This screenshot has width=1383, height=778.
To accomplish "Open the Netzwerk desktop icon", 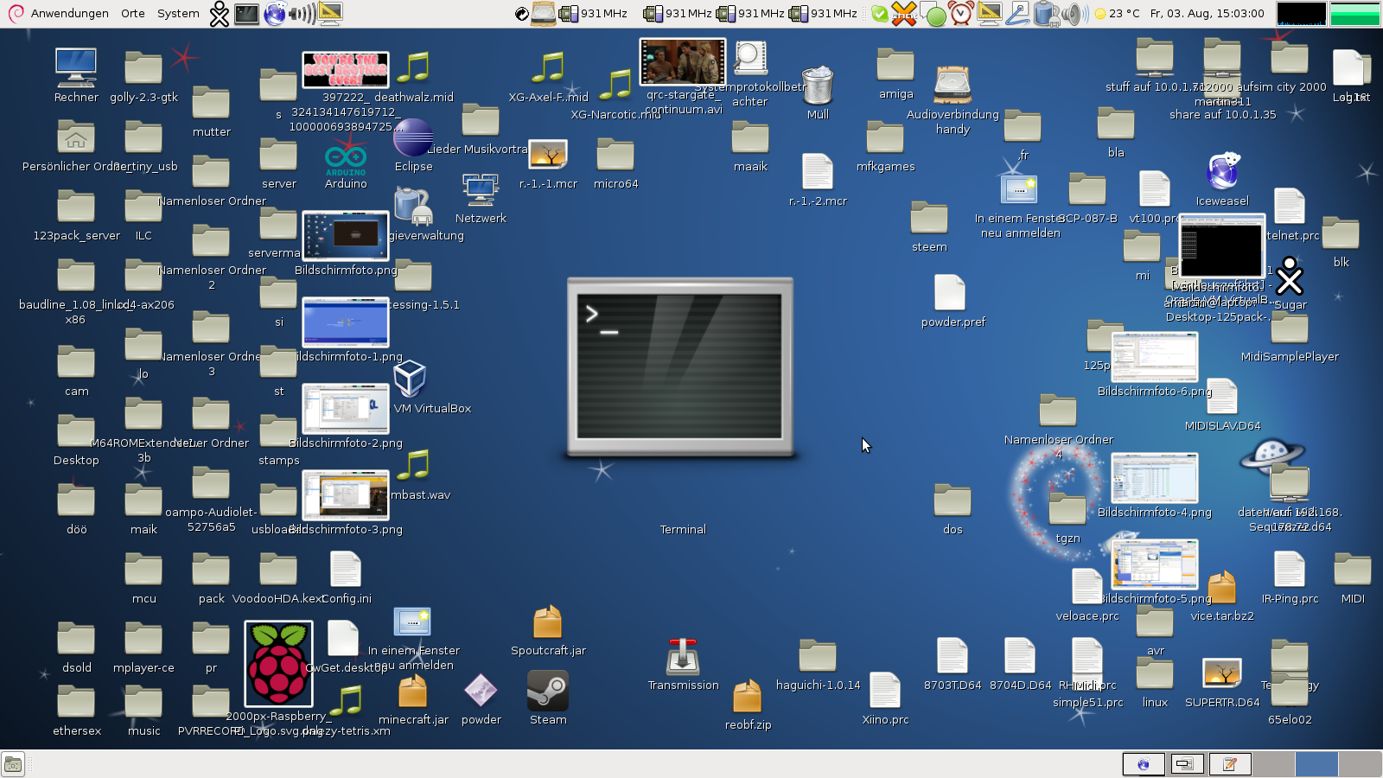I will click(481, 191).
